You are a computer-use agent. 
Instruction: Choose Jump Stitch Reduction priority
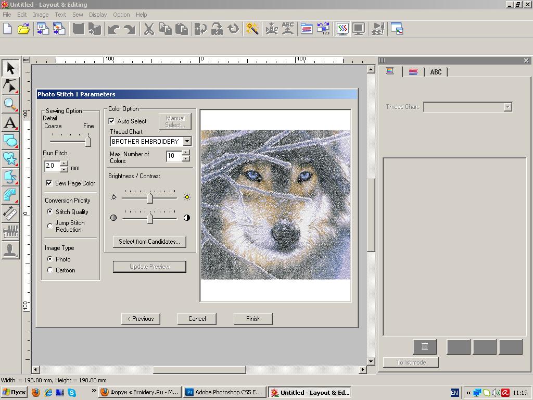50,226
